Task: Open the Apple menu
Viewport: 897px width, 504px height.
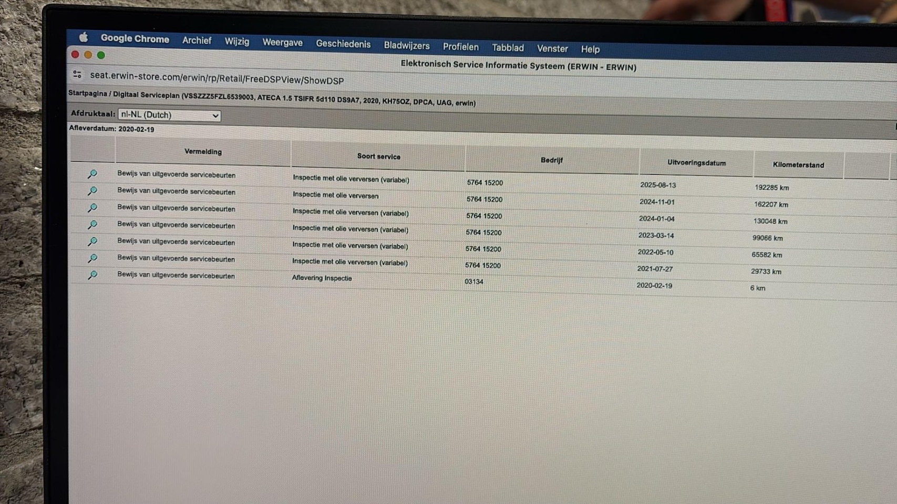Action: (84, 37)
